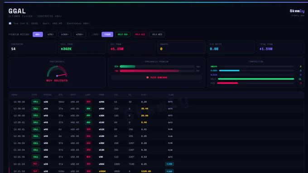Click the $14K premium cell
The image size is (308, 173).
(101, 123)
